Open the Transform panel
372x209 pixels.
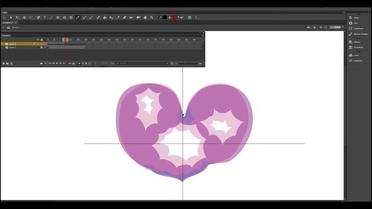pos(356,28)
